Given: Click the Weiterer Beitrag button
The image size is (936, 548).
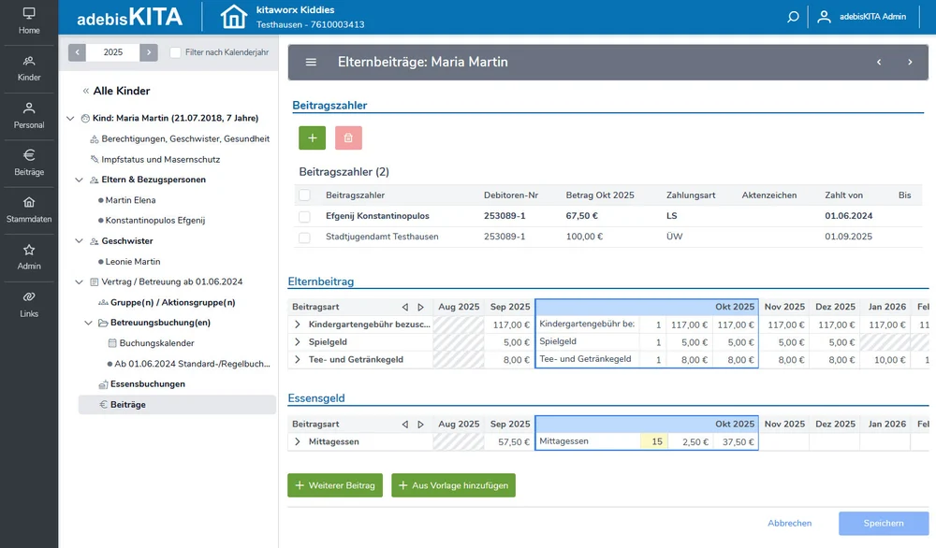Looking at the screenshot, I should [335, 485].
